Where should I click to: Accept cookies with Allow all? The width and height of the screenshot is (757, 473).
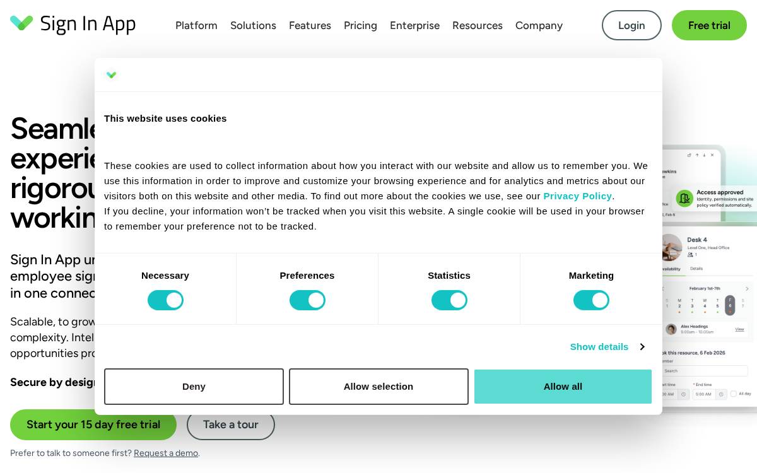(563, 387)
